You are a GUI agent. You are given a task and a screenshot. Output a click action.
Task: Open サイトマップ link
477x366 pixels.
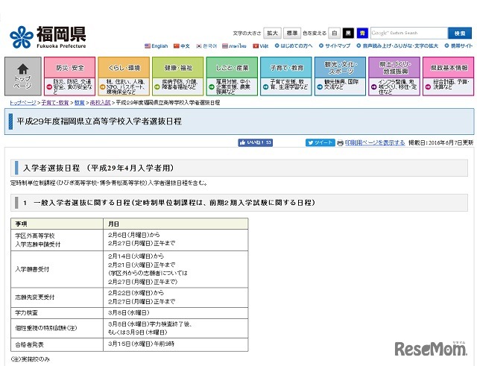pos(338,46)
